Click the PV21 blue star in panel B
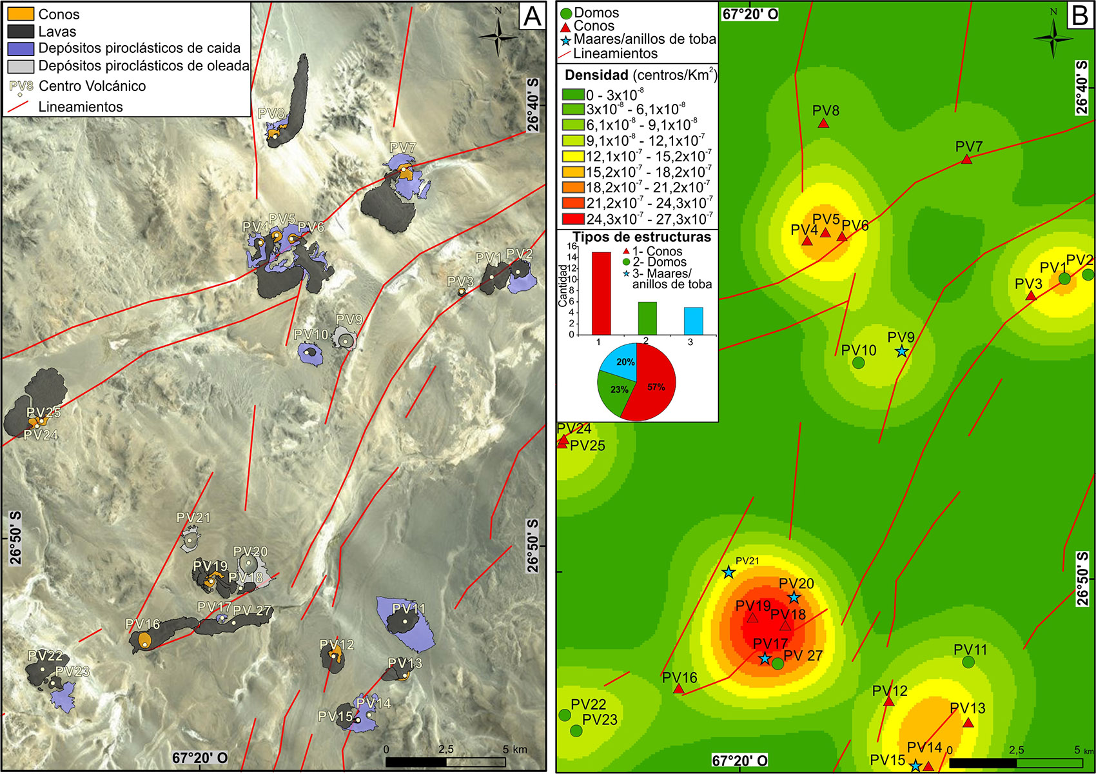Viewport: 1096px width, 774px height. click(x=729, y=572)
